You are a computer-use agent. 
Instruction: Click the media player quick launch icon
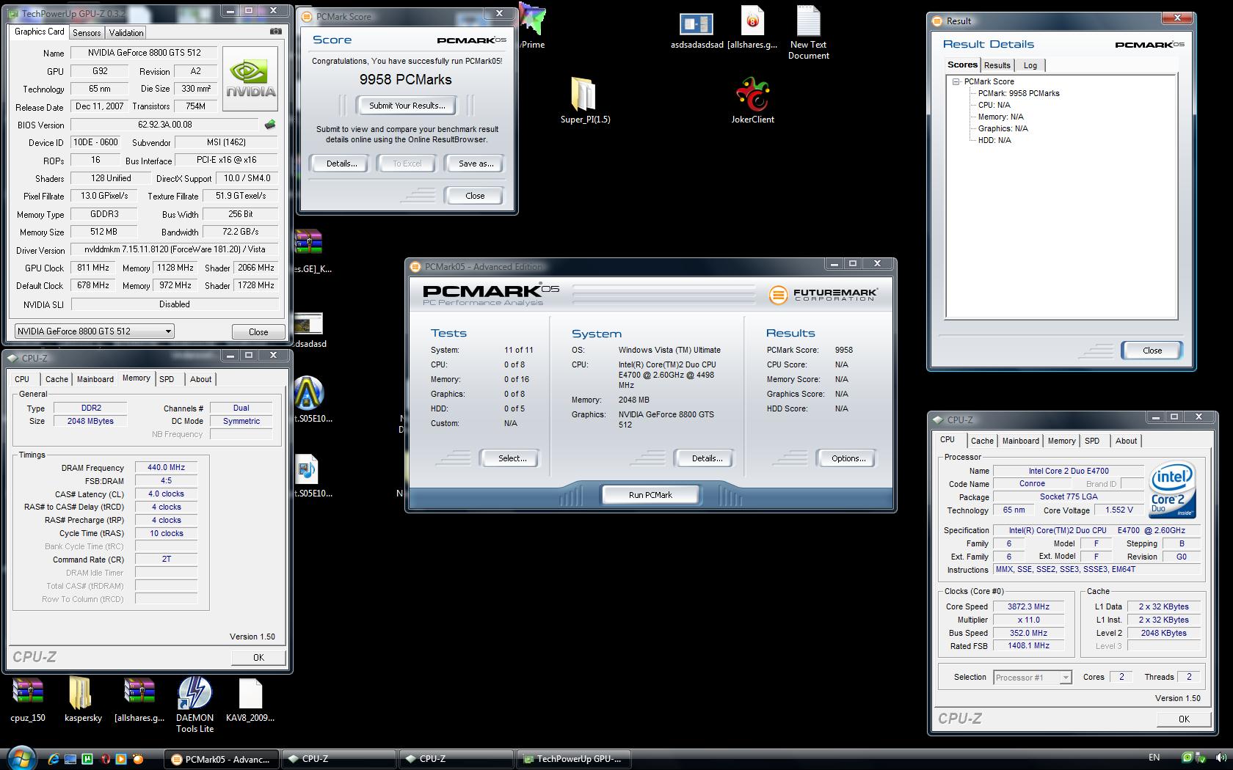[121, 759]
